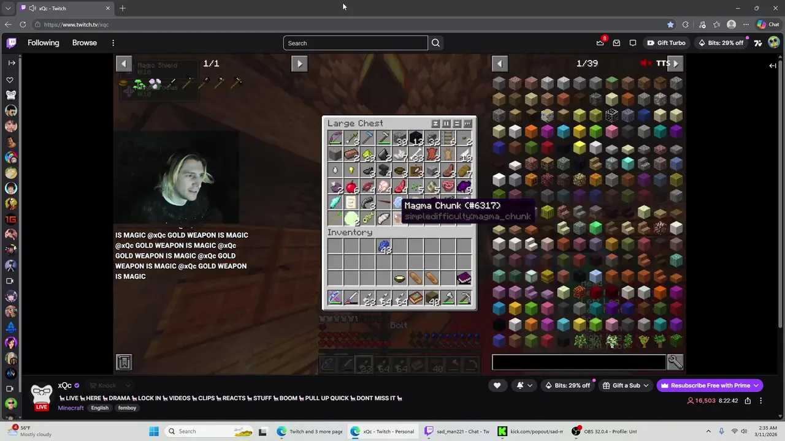Click viewer count 16,503
This screenshot has height=441, width=785.
tap(702, 401)
